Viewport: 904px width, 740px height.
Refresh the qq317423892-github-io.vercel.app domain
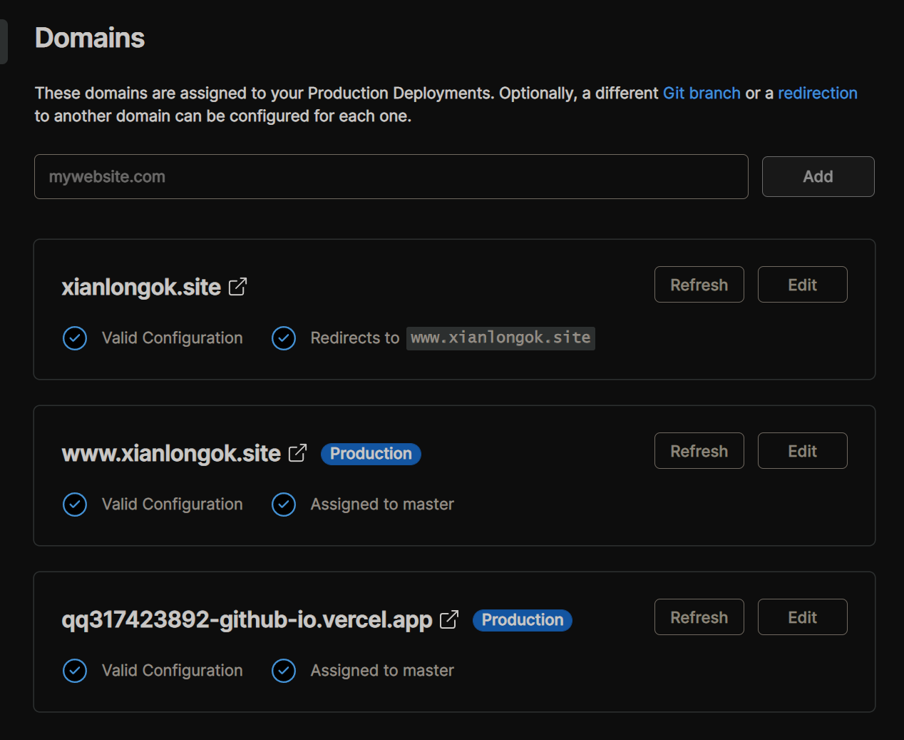(x=699, y=617)
